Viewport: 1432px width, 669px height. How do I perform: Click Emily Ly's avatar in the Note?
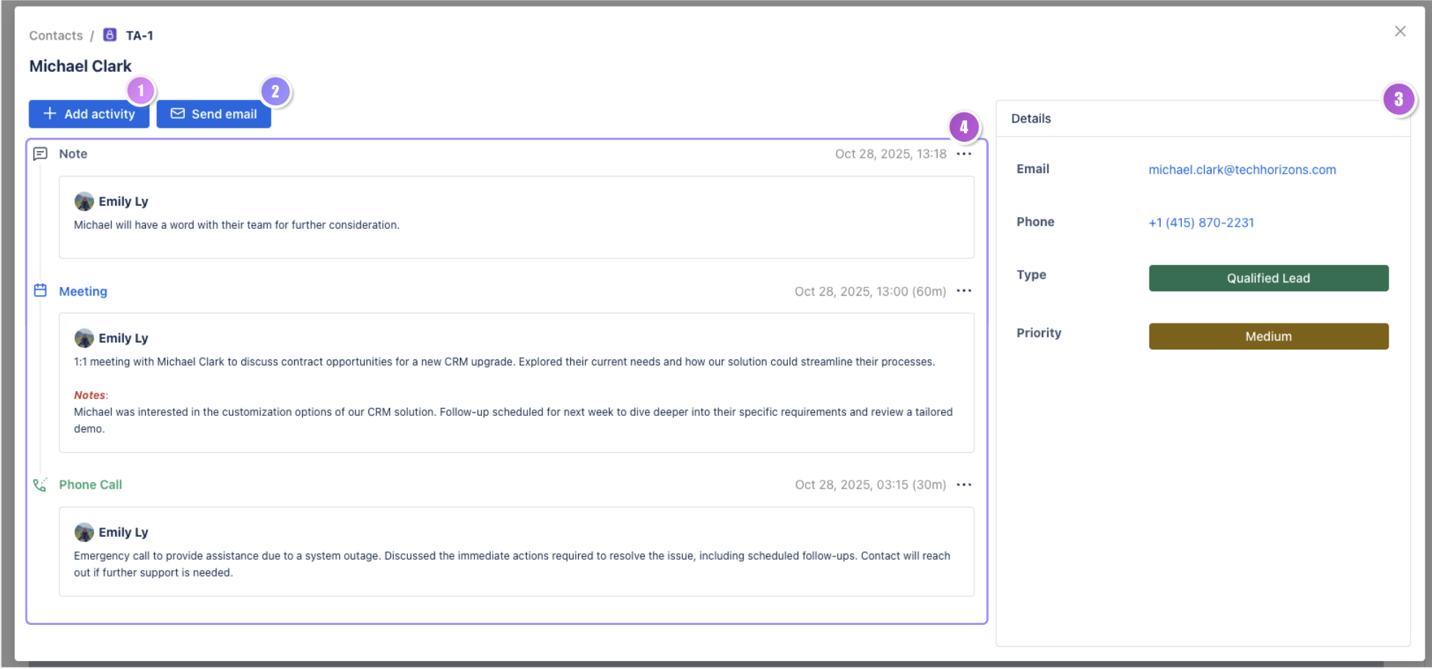point(84,201)
